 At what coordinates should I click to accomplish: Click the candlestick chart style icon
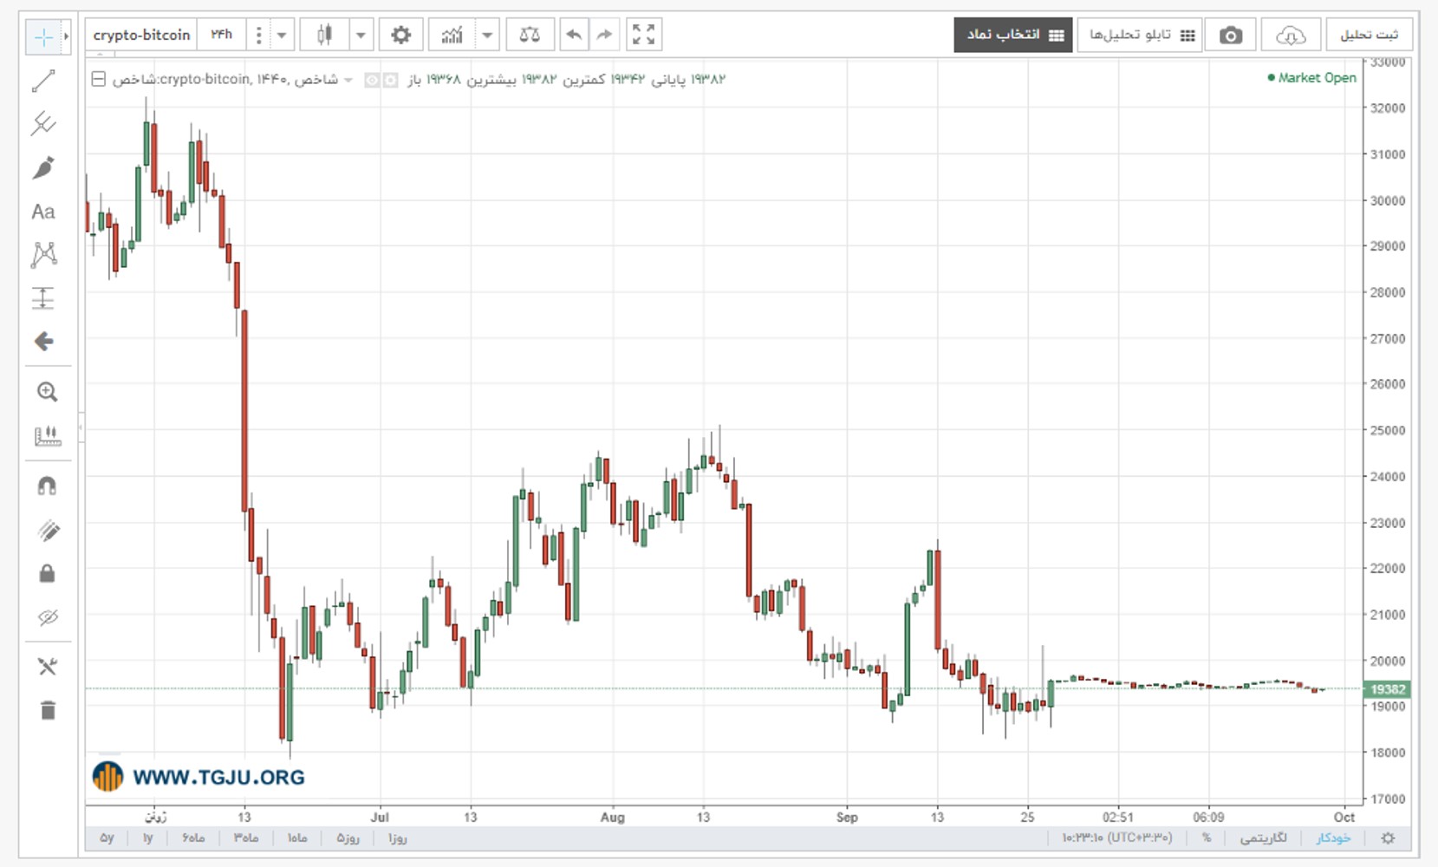point(324,35)
